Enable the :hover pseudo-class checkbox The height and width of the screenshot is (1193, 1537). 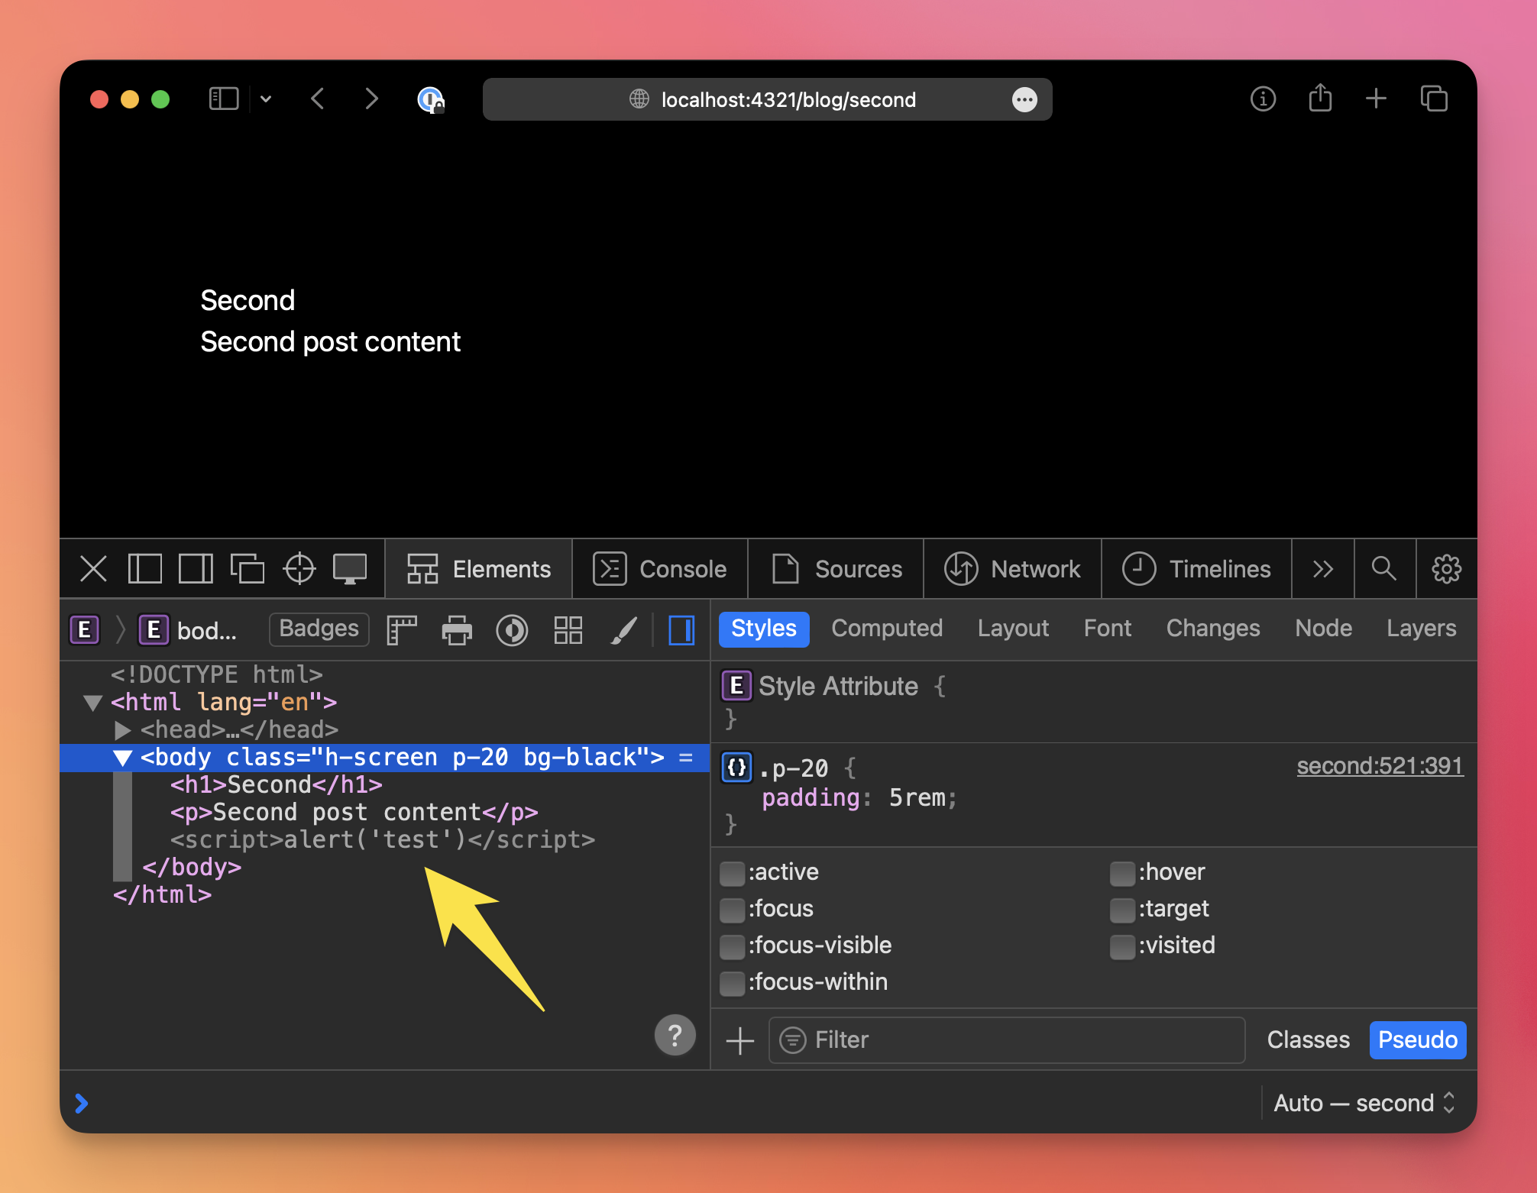[x=1121, y=873]
